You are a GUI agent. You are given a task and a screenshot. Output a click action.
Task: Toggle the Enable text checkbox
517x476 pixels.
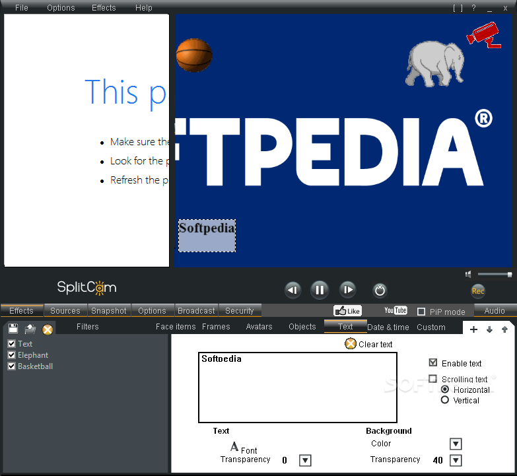433,362
